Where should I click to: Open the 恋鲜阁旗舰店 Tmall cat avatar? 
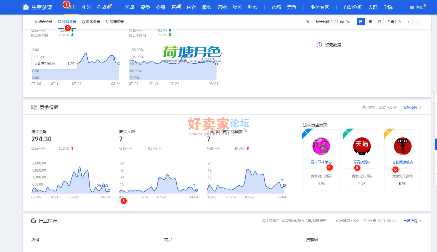click(x=402, y=146)
